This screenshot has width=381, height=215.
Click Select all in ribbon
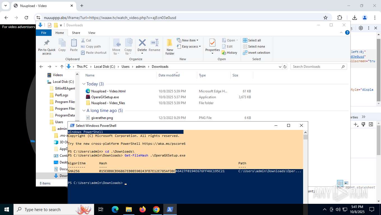252,40
